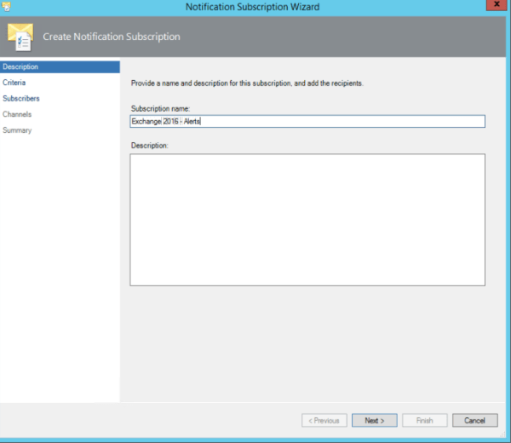The height and width of the screenshot is (443, 511).
Task: Click the envelope notification subscription icon
Action: coord(20,37)
